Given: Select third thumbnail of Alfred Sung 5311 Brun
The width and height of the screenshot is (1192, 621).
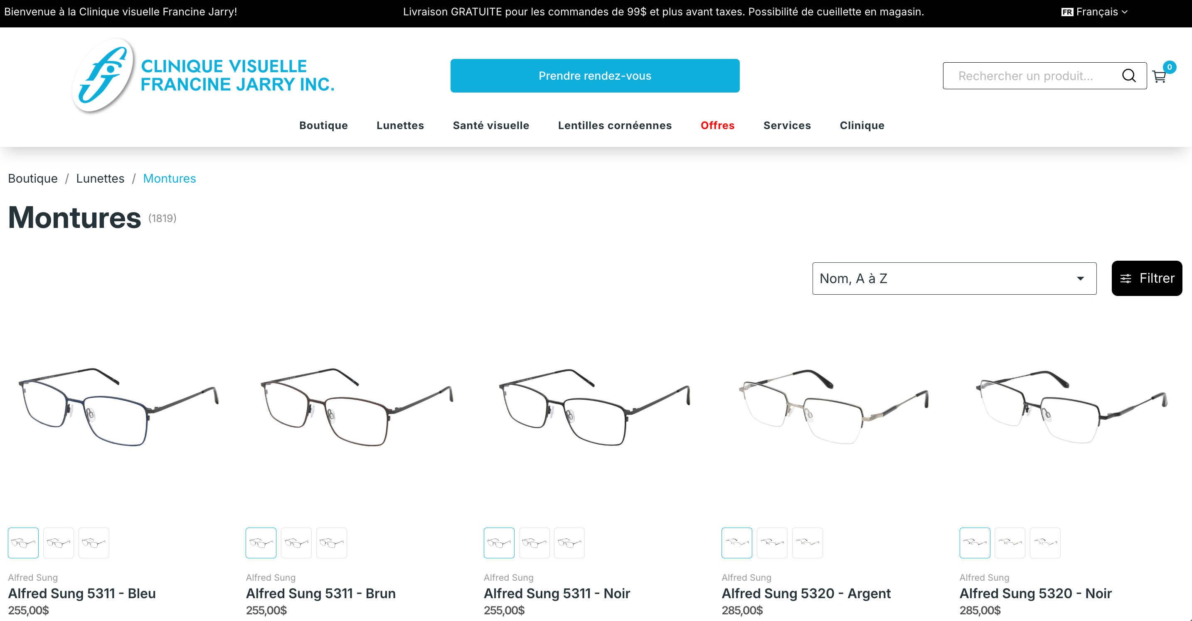Looking at the screenshot, I should tap(331, 543).
